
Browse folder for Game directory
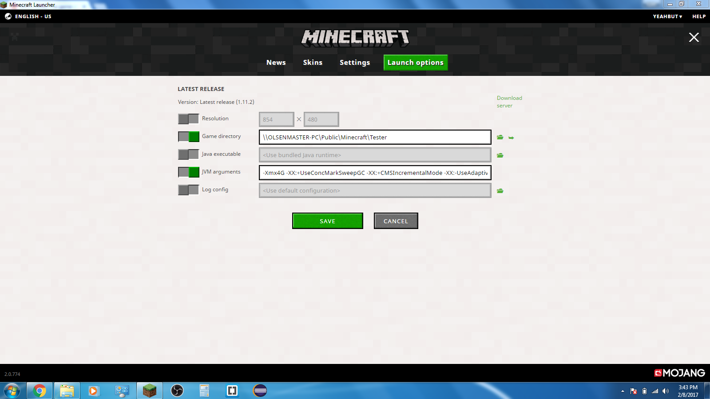(x=500, y=138)
